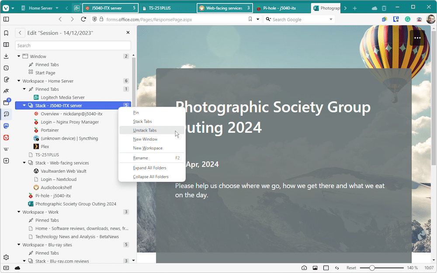Collapse the Workspace - Home Server tree
This screenshot has width=437, height=273.
(x=18, y=81)
